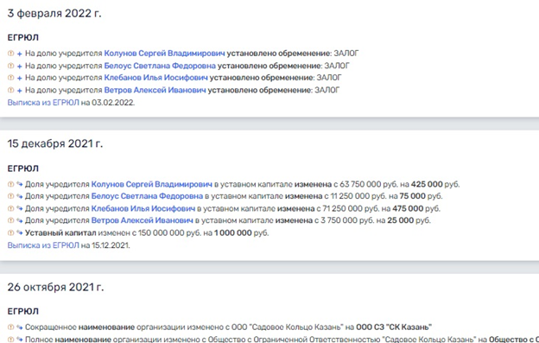Click the text Уставный капитал

pyautogui.click(x=60, y=233)
